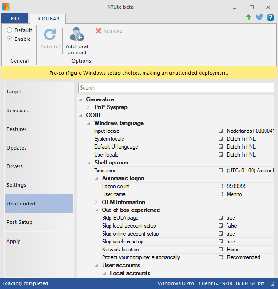Screen dimensions: 278x289
Task: Select the Enable radio button
Action: [9, 39]
